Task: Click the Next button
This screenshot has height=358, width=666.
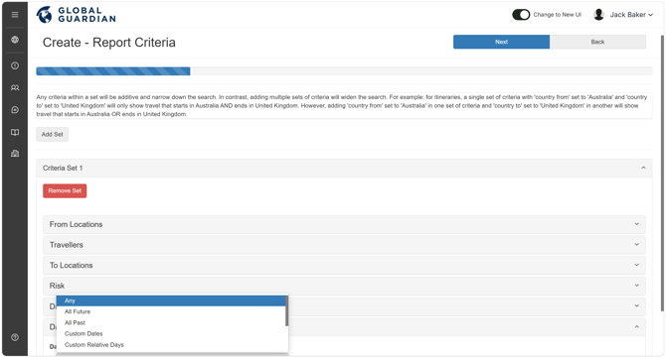Action: [x=501, y=42]
